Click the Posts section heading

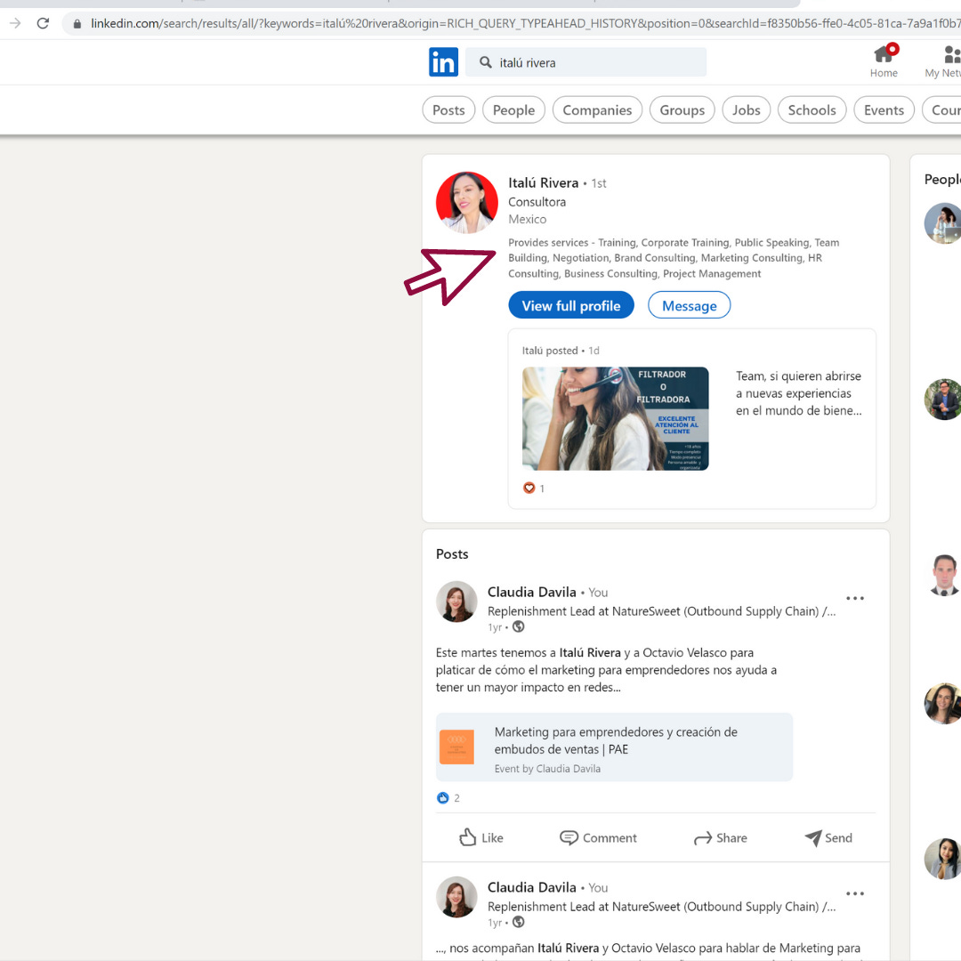452,554
